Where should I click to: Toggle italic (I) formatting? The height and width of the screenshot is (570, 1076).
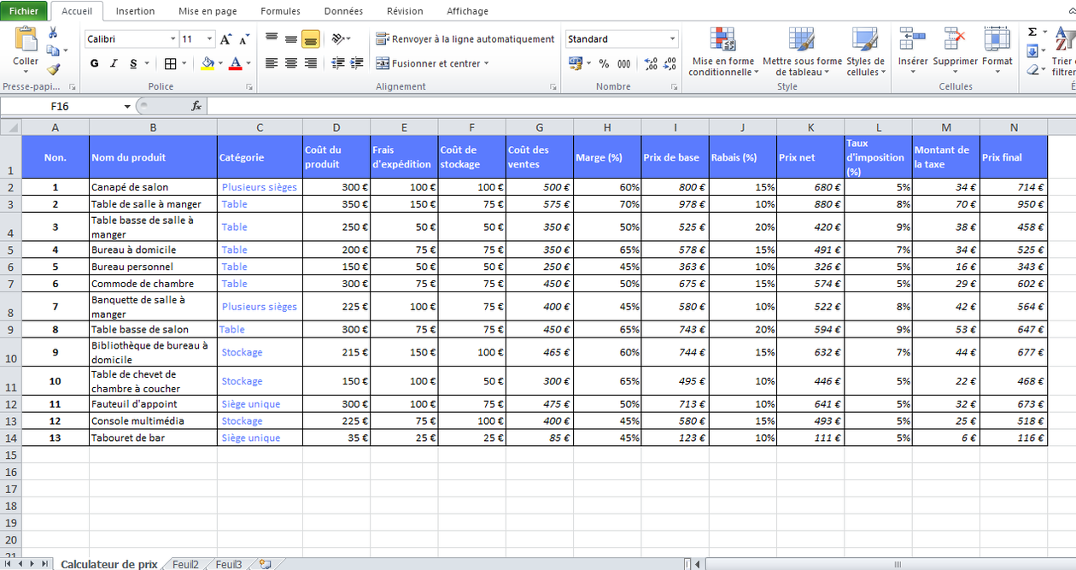coord(114,63)
